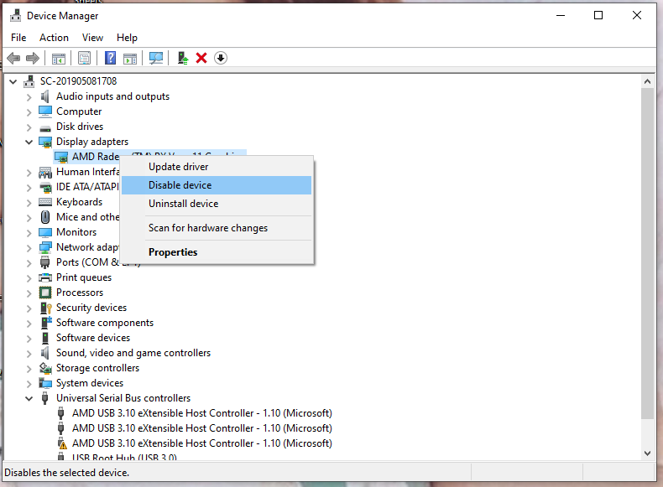The width and height of the screenshot is (663, 487).
Task: Expand the Storage controllers category
Action: pos(29,368)
